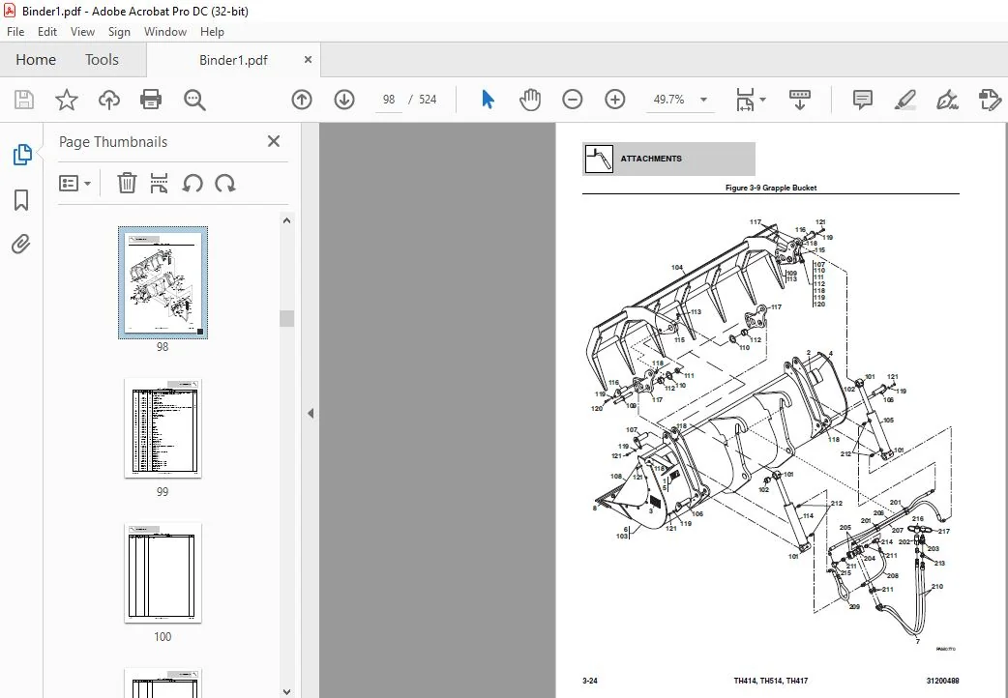Open the Window menu
The height and width of the screenshot is (698, 1008).
[165, 32]
